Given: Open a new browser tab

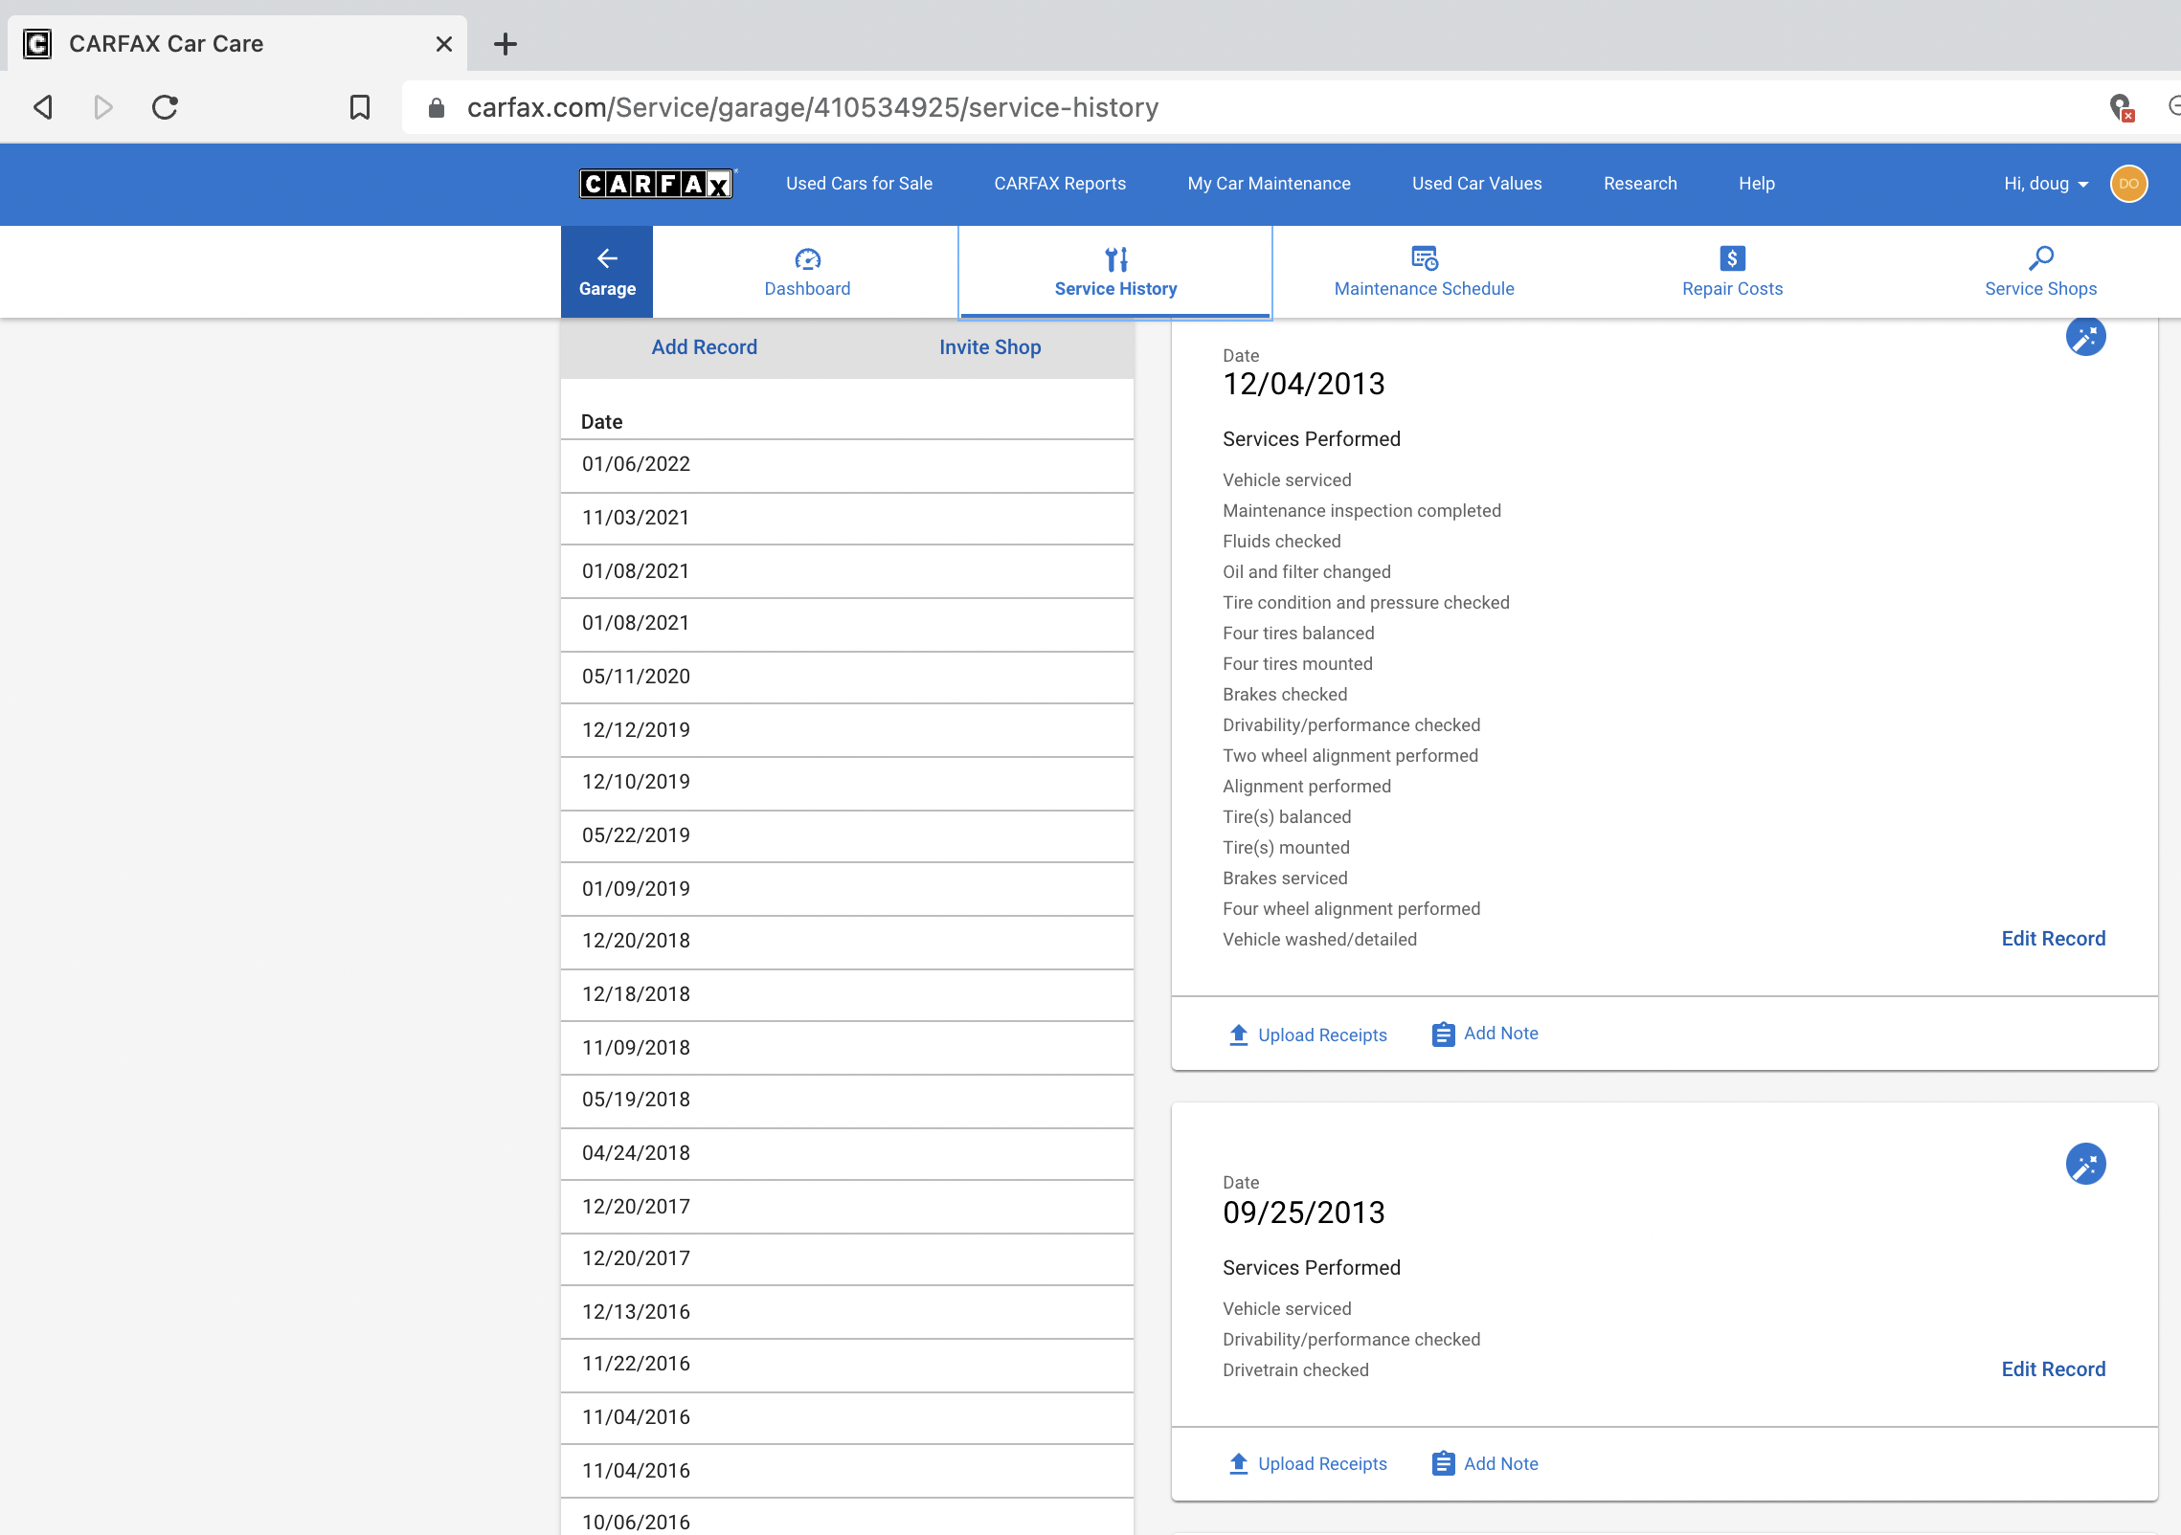Looking at the screenshot, I should pyautogui.click(x=506, y=44).
